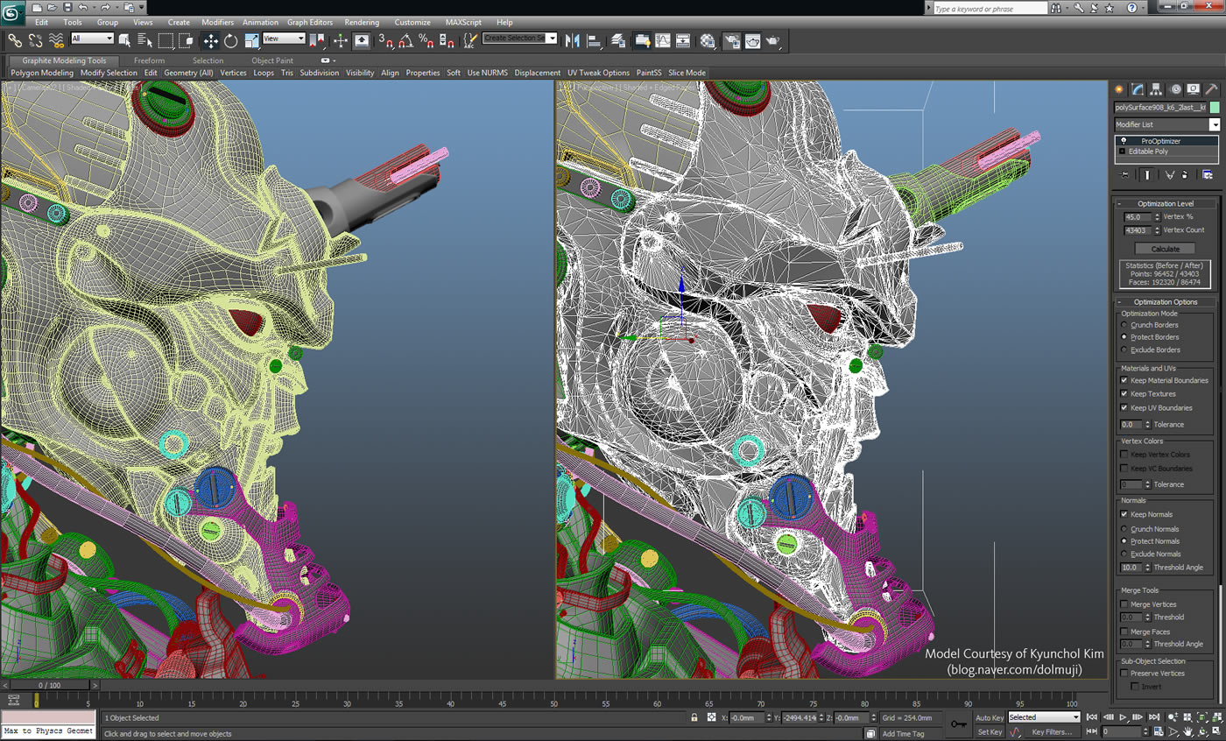Uncheck Keep Material Boundaries
This screenshot has height=741, width=1226.
pos(1124,380)
